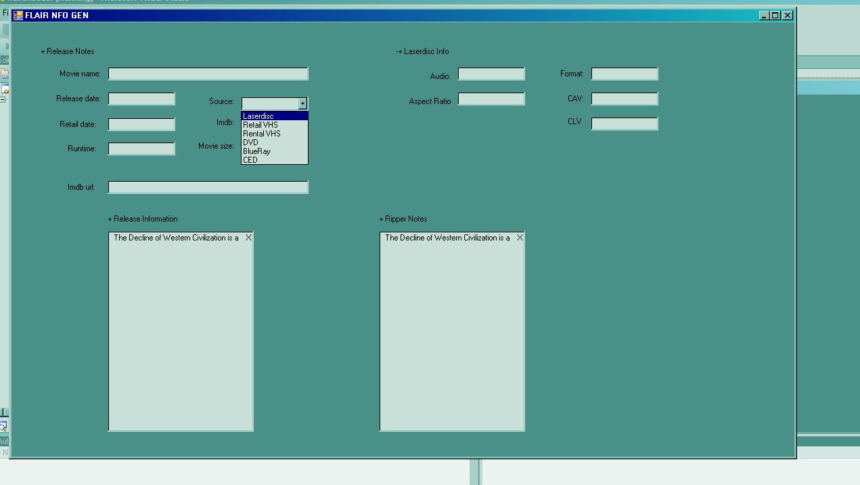Collapse the Source dropdown using its arrow
Image resolution: width=860 pixels, height=485 pixels.
tap(302, 103)
